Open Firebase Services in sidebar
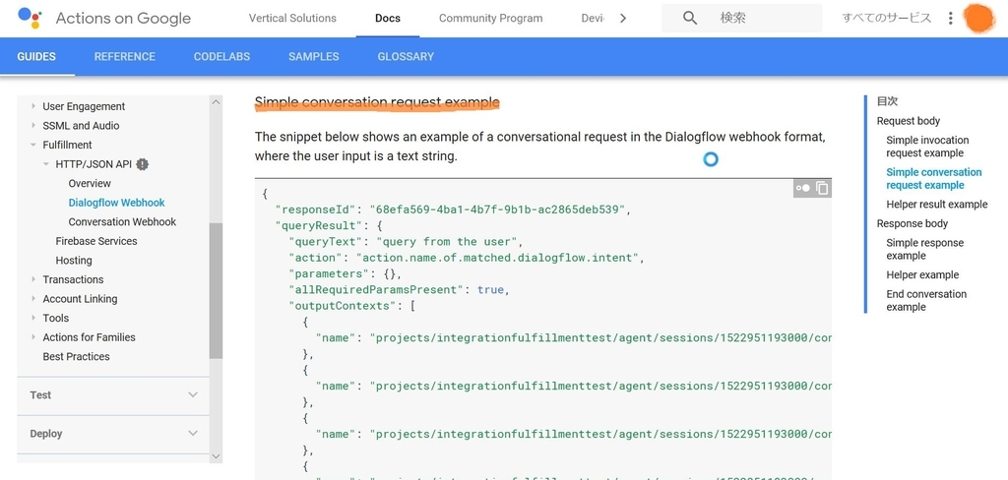 96,242
